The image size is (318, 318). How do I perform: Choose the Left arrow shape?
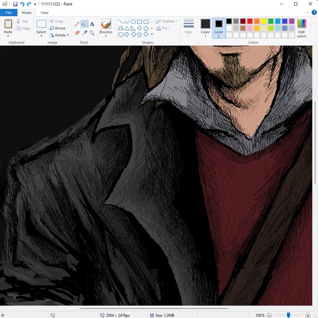(133, 35)
